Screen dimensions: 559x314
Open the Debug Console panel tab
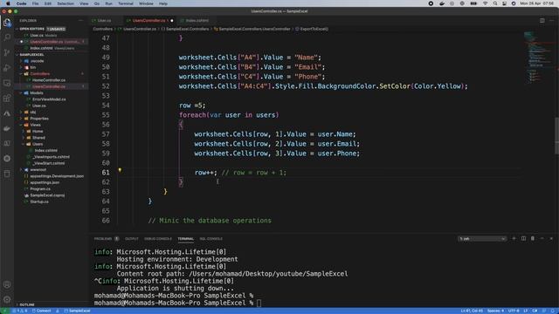click(x=157, y=238)
